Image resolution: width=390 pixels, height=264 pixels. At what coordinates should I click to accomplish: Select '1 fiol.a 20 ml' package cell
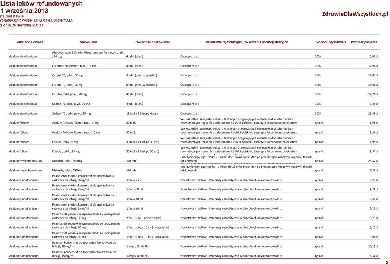tap(134, 199)
